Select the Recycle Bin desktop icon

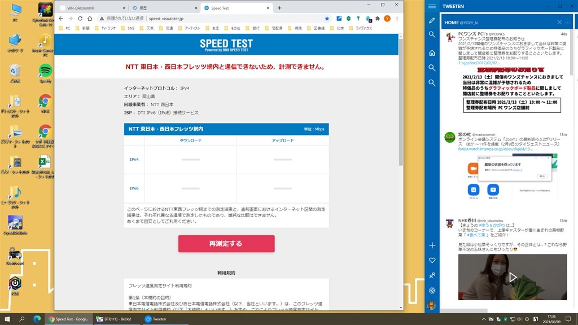[15, 73]
